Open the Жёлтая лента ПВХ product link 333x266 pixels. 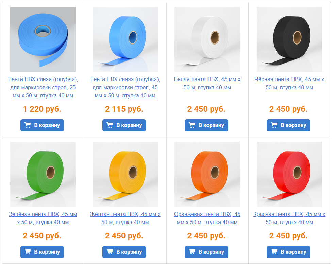coord(125,218)
